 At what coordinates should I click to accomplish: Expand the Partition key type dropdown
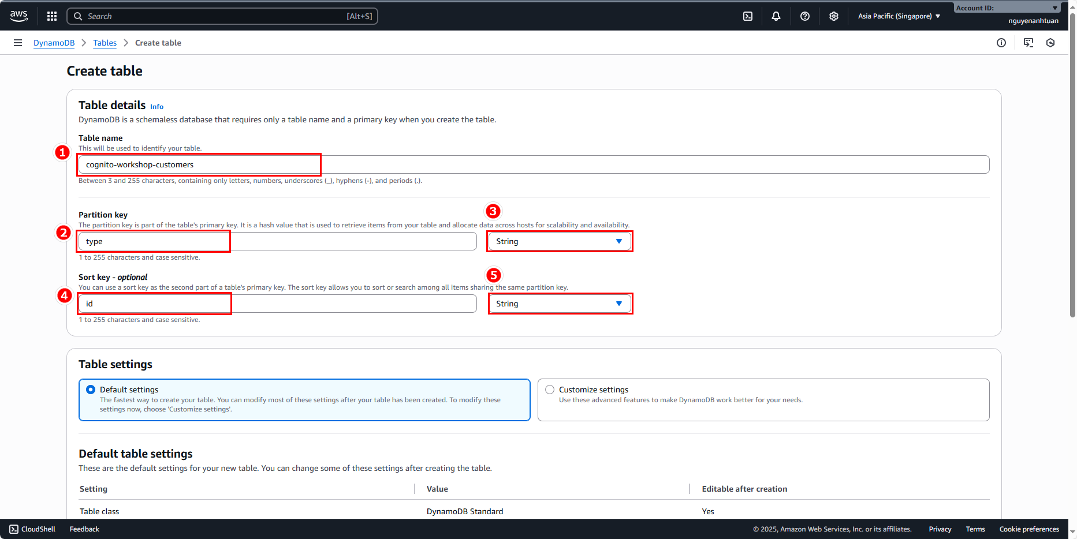[559, 241]
